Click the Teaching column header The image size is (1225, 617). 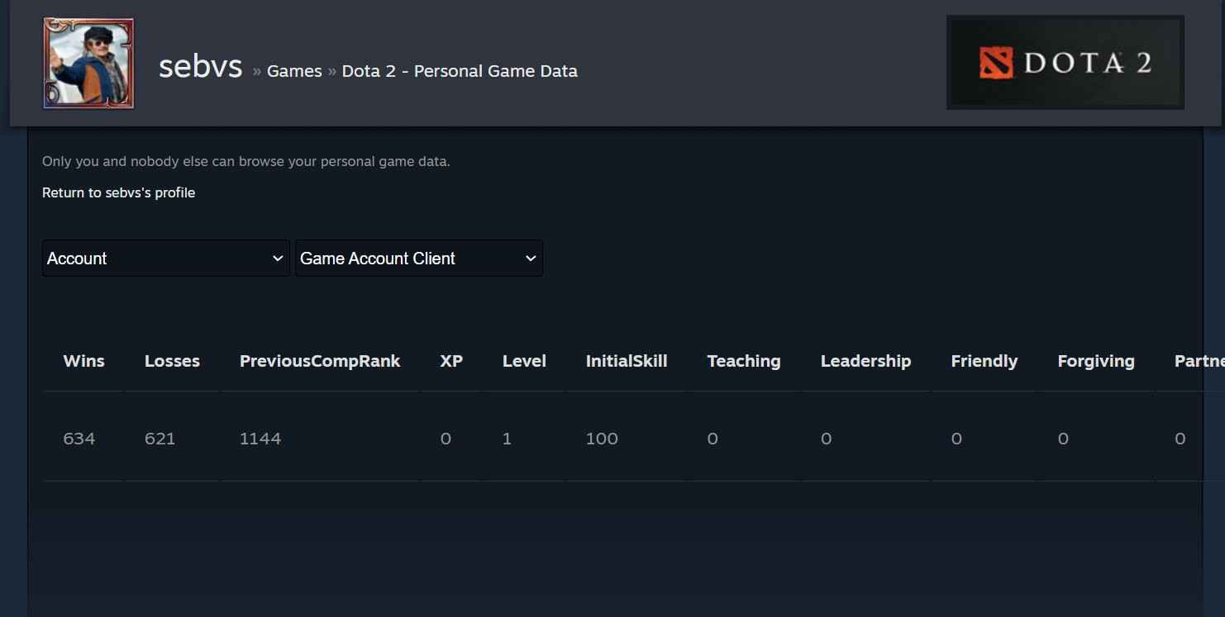744,361
